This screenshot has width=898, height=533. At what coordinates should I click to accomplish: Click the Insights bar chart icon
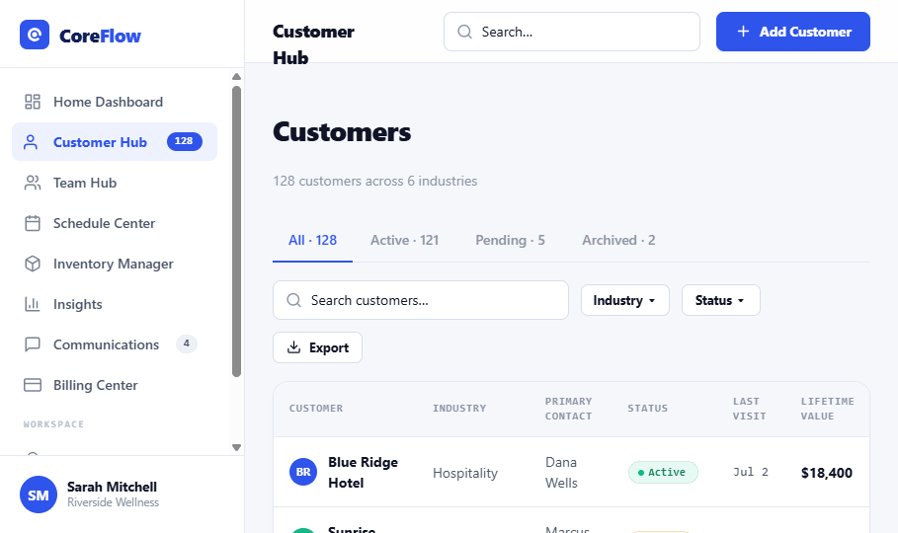[33, 304]
